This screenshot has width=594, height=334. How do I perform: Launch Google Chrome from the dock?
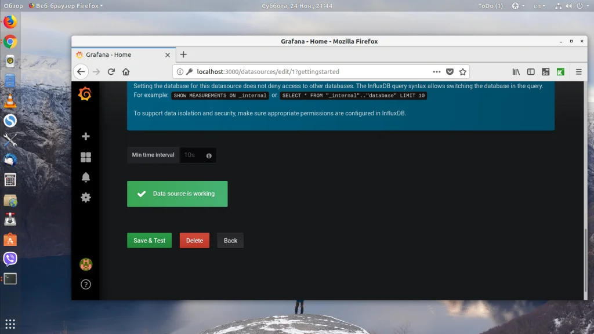click(x=10, y=42)
